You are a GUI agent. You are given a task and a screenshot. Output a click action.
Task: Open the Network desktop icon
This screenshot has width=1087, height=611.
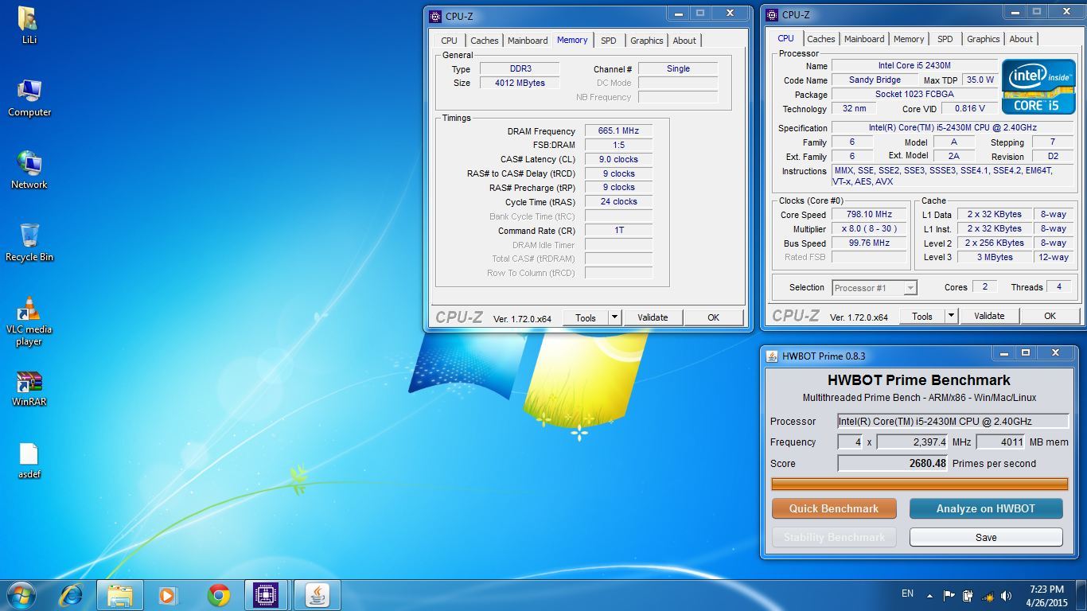pos(29,170)
